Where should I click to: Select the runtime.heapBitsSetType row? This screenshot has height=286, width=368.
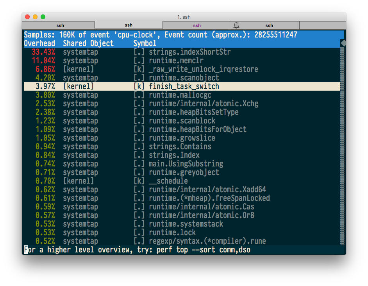point(182,112)
